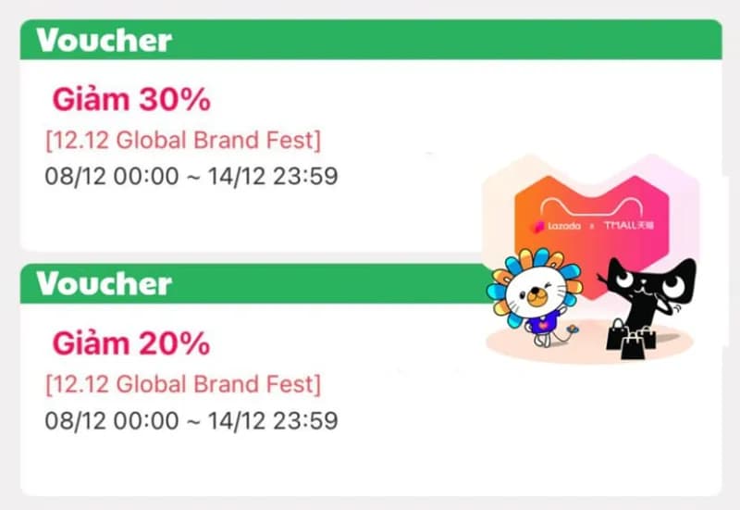Click the validity dates of the 20% voucher
This screenshot has height=510, width=740.
tap(191, 420)
